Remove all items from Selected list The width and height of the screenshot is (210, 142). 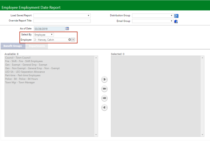point(104,98)
